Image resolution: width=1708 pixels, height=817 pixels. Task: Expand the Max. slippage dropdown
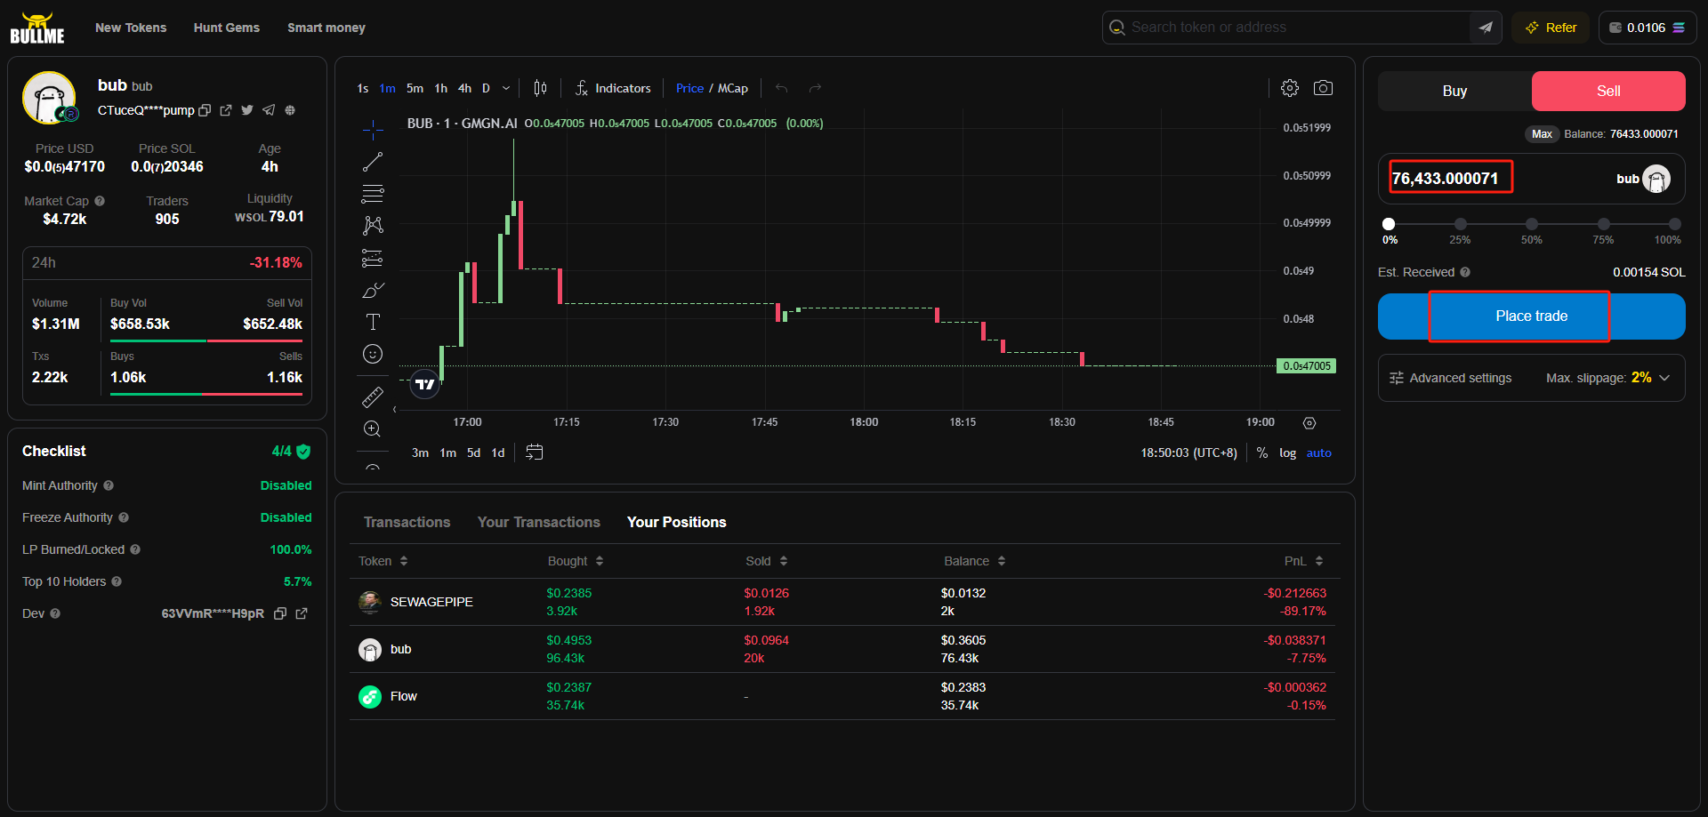tap(1664, 378)
